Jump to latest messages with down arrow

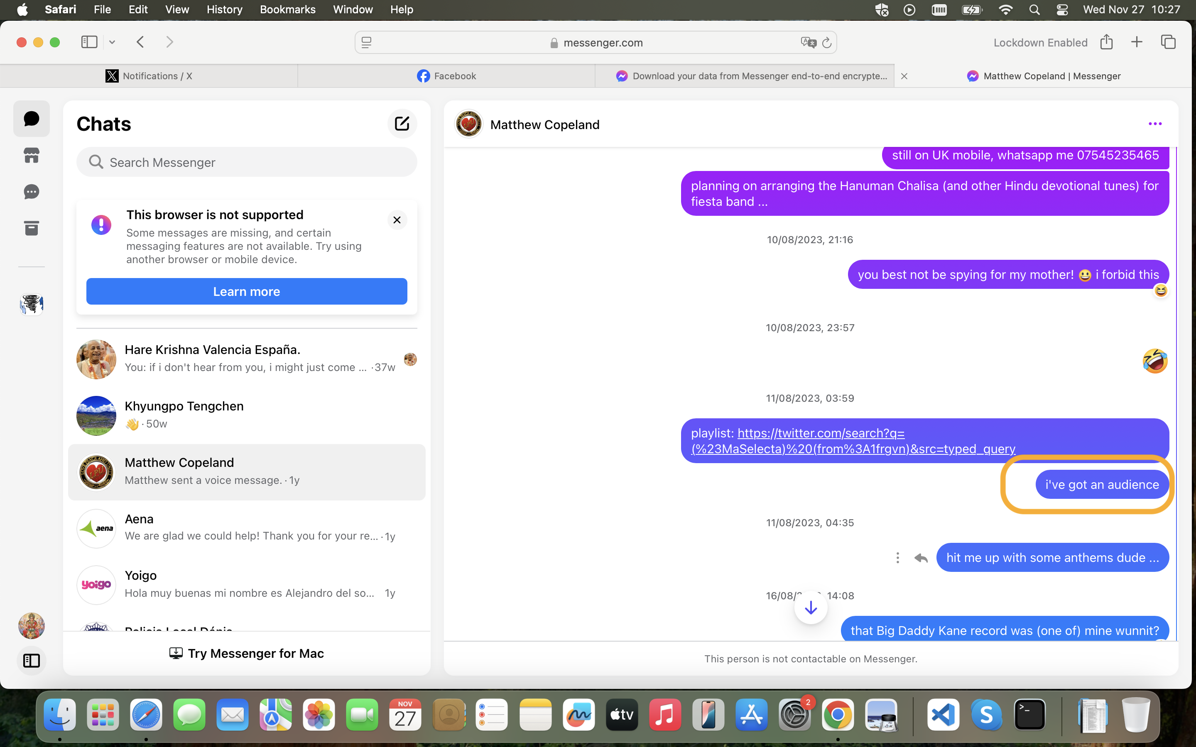811,608
